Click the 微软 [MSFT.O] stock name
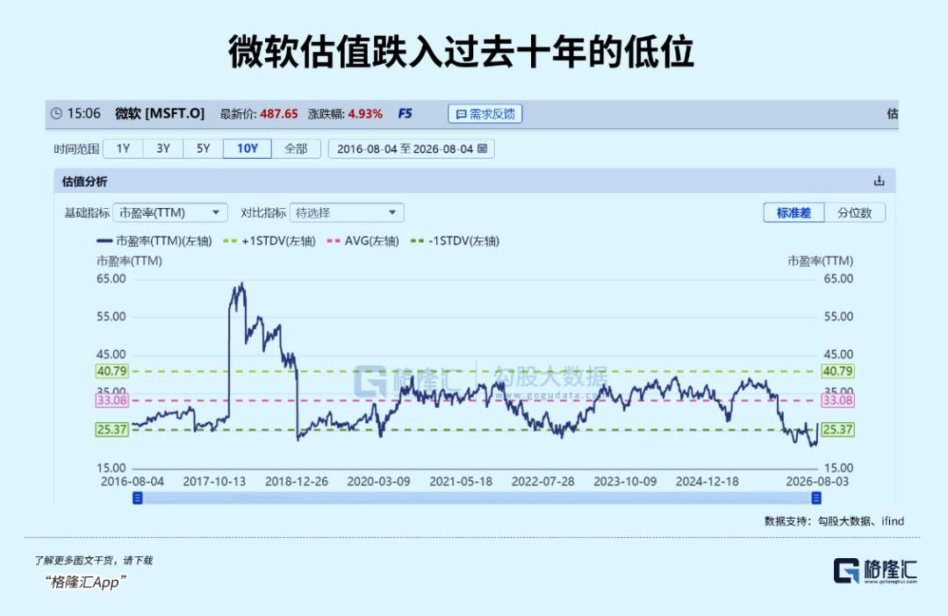This screenshot has width=948, height=616. click(x=160, y=114)
